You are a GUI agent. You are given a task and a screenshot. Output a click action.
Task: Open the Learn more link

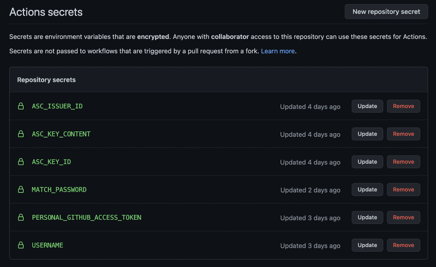pos(278,51)
